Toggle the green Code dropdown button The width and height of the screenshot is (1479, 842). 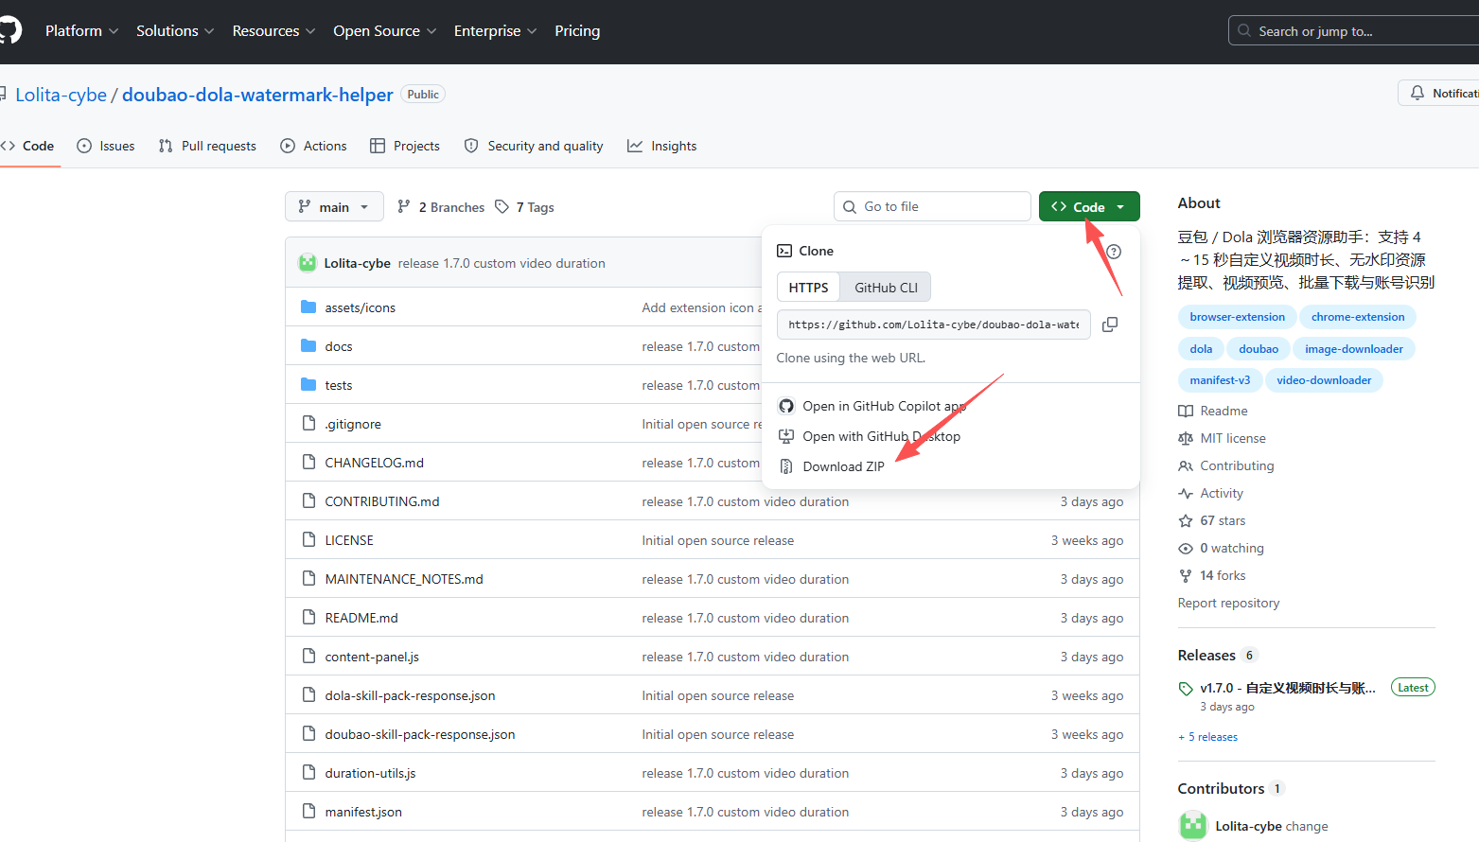[1089, 206]
